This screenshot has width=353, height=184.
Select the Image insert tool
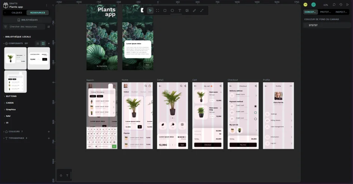click(x=187, y=10)
